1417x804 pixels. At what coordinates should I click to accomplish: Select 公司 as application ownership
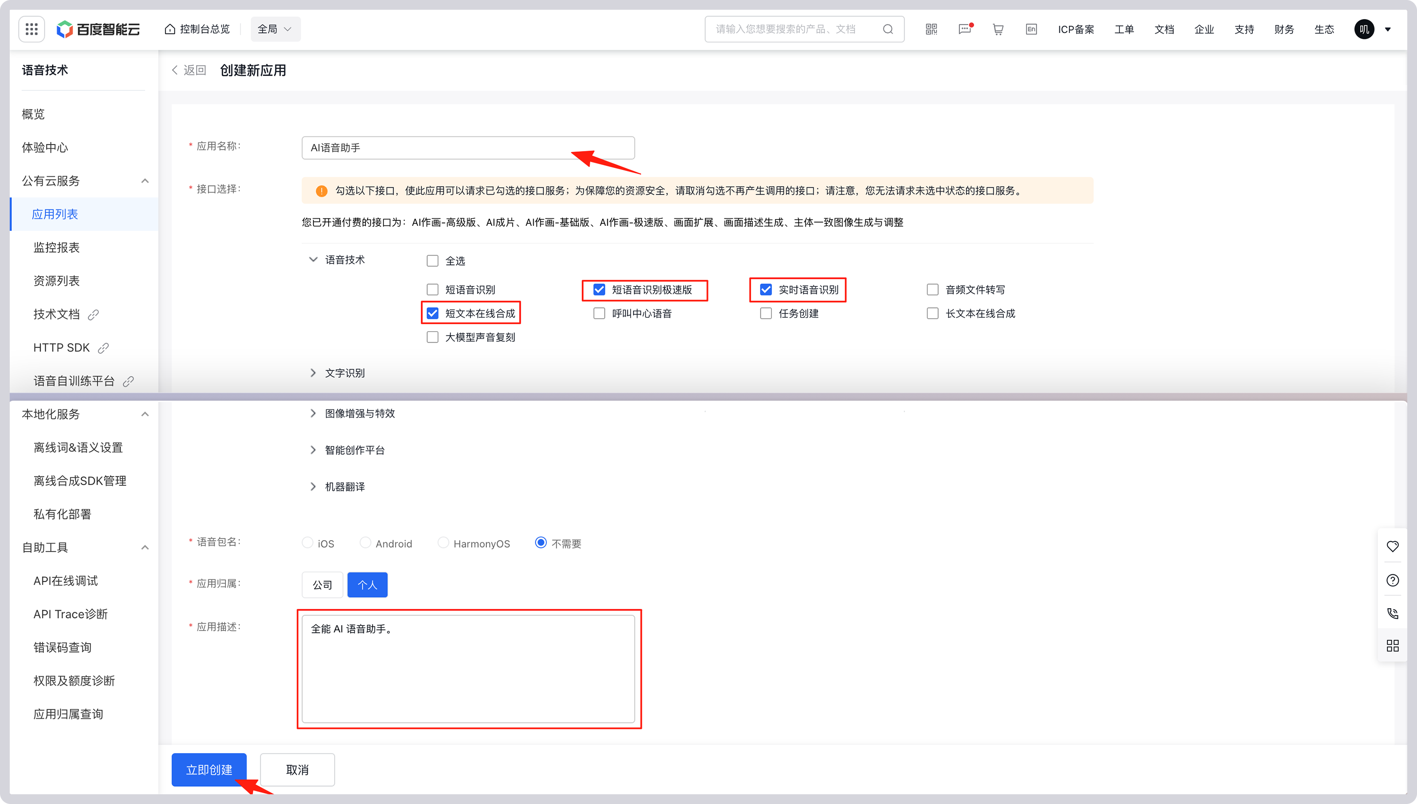pos(322,585)
